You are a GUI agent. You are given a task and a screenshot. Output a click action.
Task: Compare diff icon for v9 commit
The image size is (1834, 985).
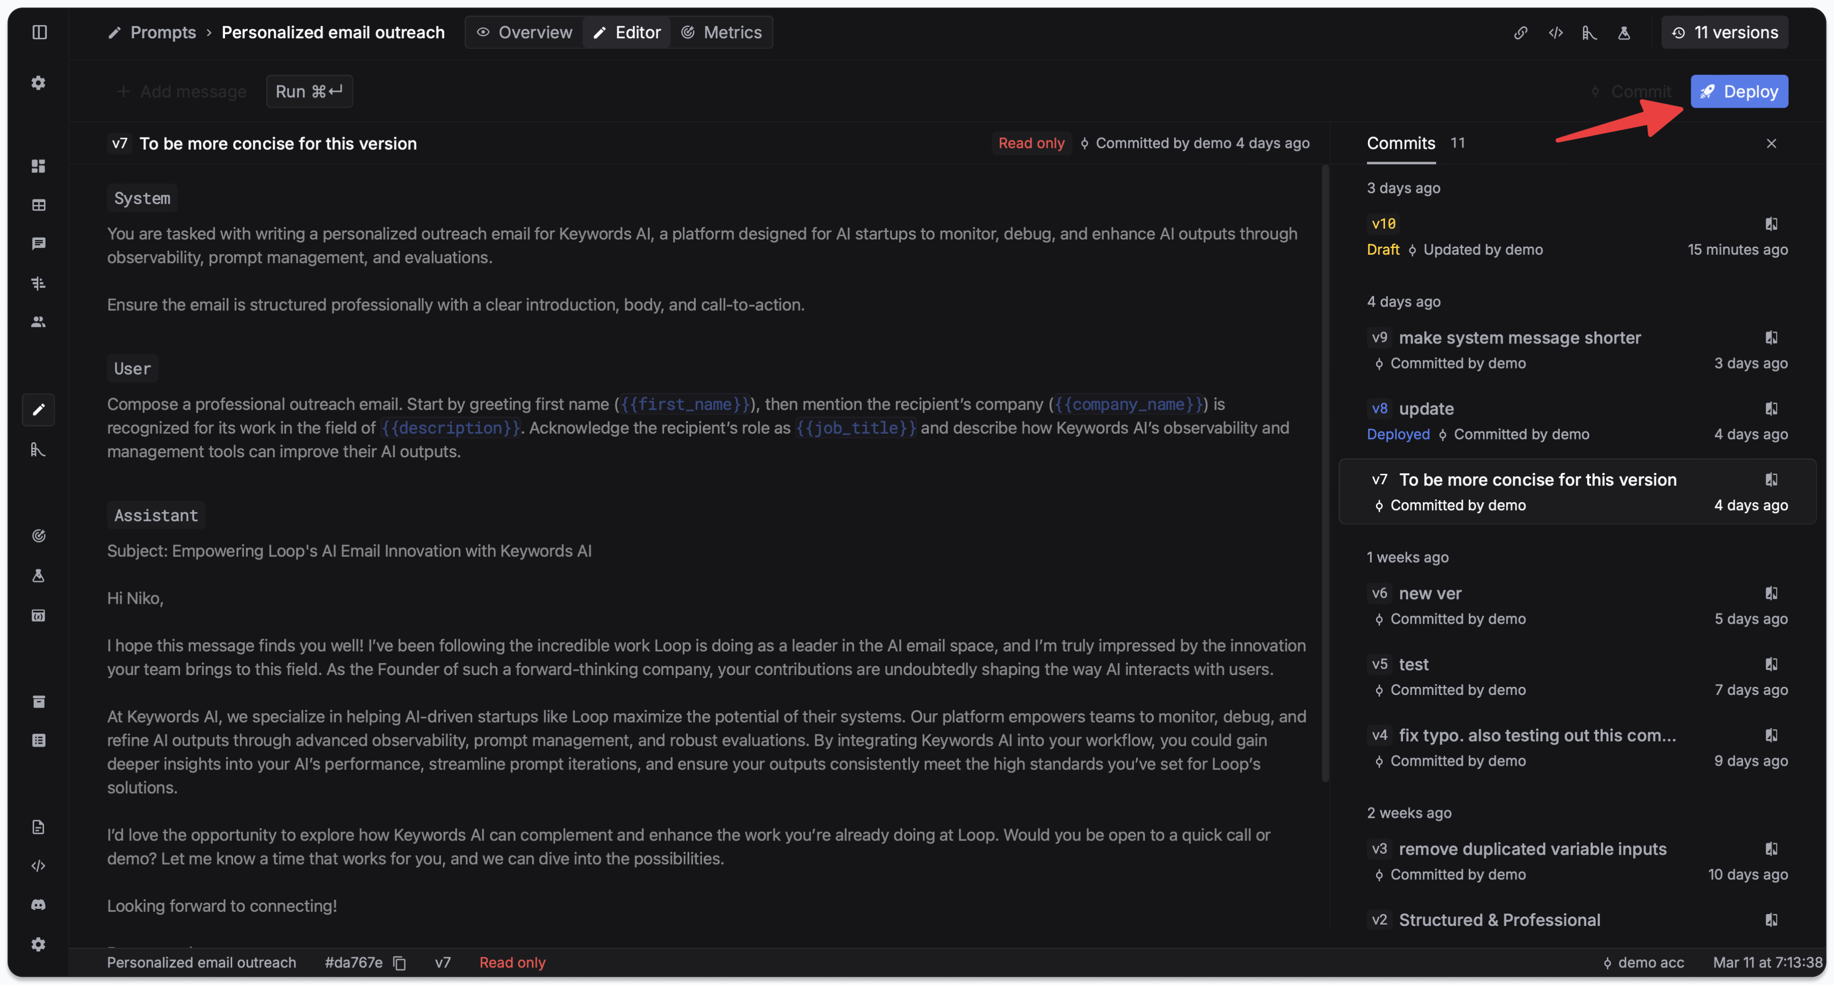tap(1771, 337)
